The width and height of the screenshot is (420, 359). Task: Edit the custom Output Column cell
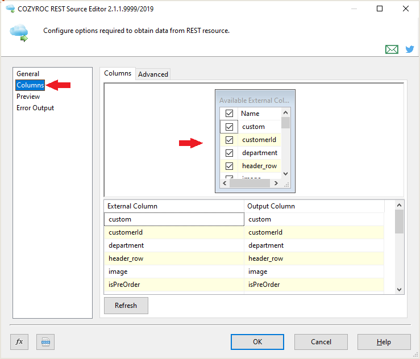tap(314, 219)
